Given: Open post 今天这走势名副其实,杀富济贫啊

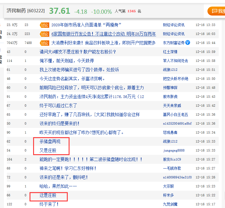Looking at the screenshot, I should (x=72, y=79).
